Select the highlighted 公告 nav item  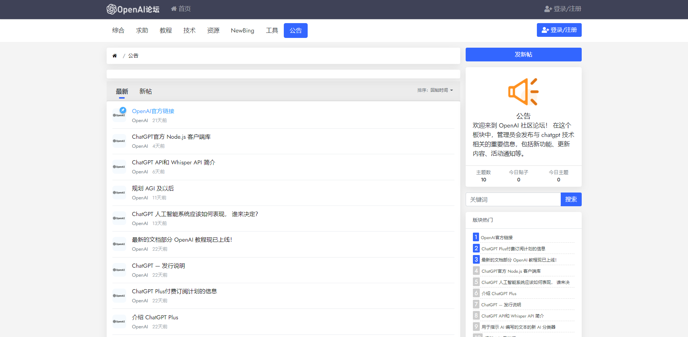pyautogui.click(x=296, y=30)
